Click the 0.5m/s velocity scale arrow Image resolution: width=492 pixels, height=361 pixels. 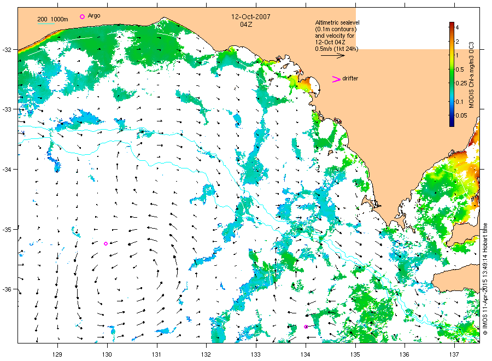[332, 56]
